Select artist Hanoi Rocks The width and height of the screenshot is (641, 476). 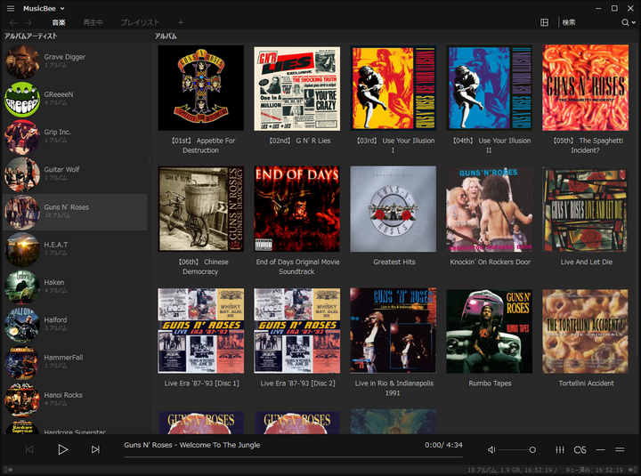(75, 400)
